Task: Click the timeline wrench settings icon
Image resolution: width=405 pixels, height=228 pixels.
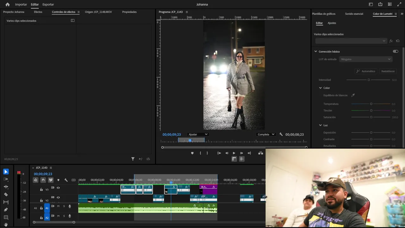Action: 66,180
